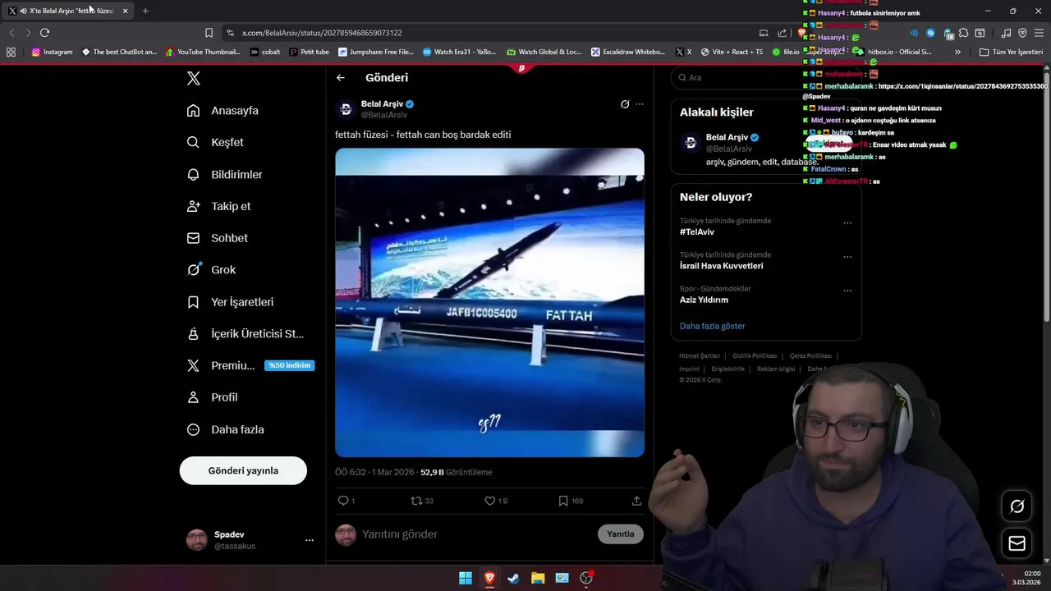Open İsrail Hava Kuvvetleri trend
The width and height of the screenshot is (1051, 591).
click(721, 266)
